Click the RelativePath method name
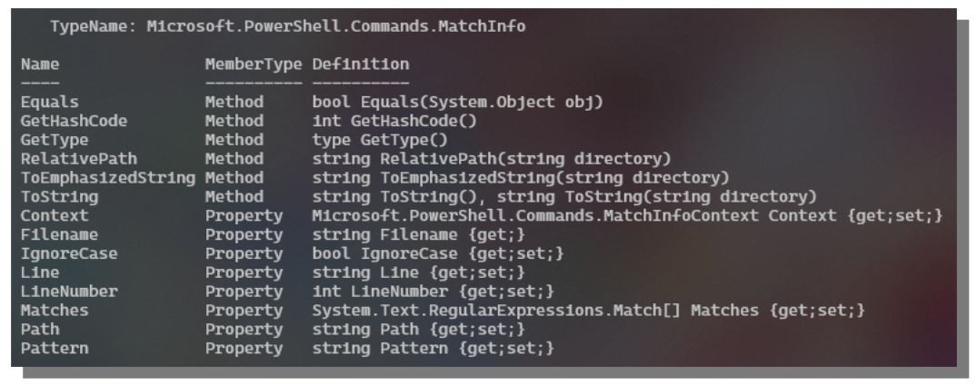This screenshot has height=386, width=977. (x=74, y=158)
